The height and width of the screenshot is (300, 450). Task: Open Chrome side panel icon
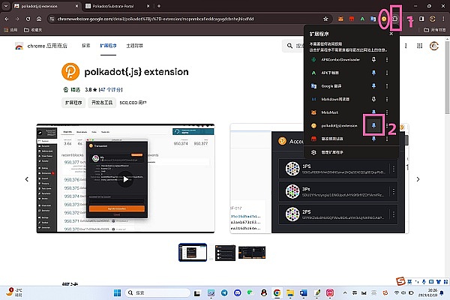(421, 19)
